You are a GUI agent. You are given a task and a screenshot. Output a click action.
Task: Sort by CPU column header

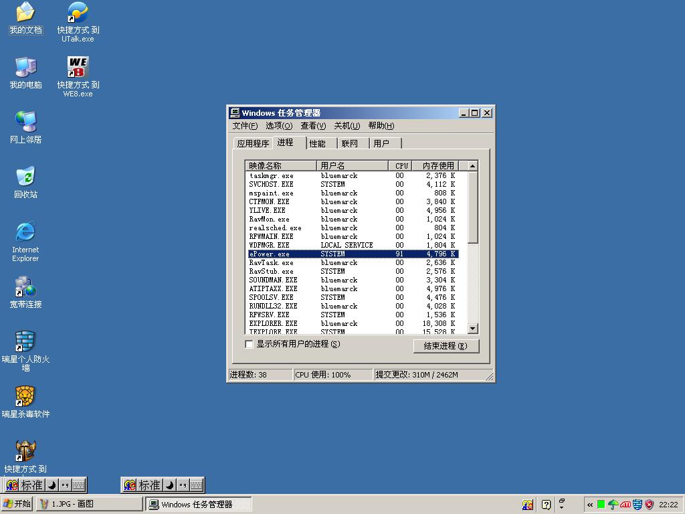400,166
